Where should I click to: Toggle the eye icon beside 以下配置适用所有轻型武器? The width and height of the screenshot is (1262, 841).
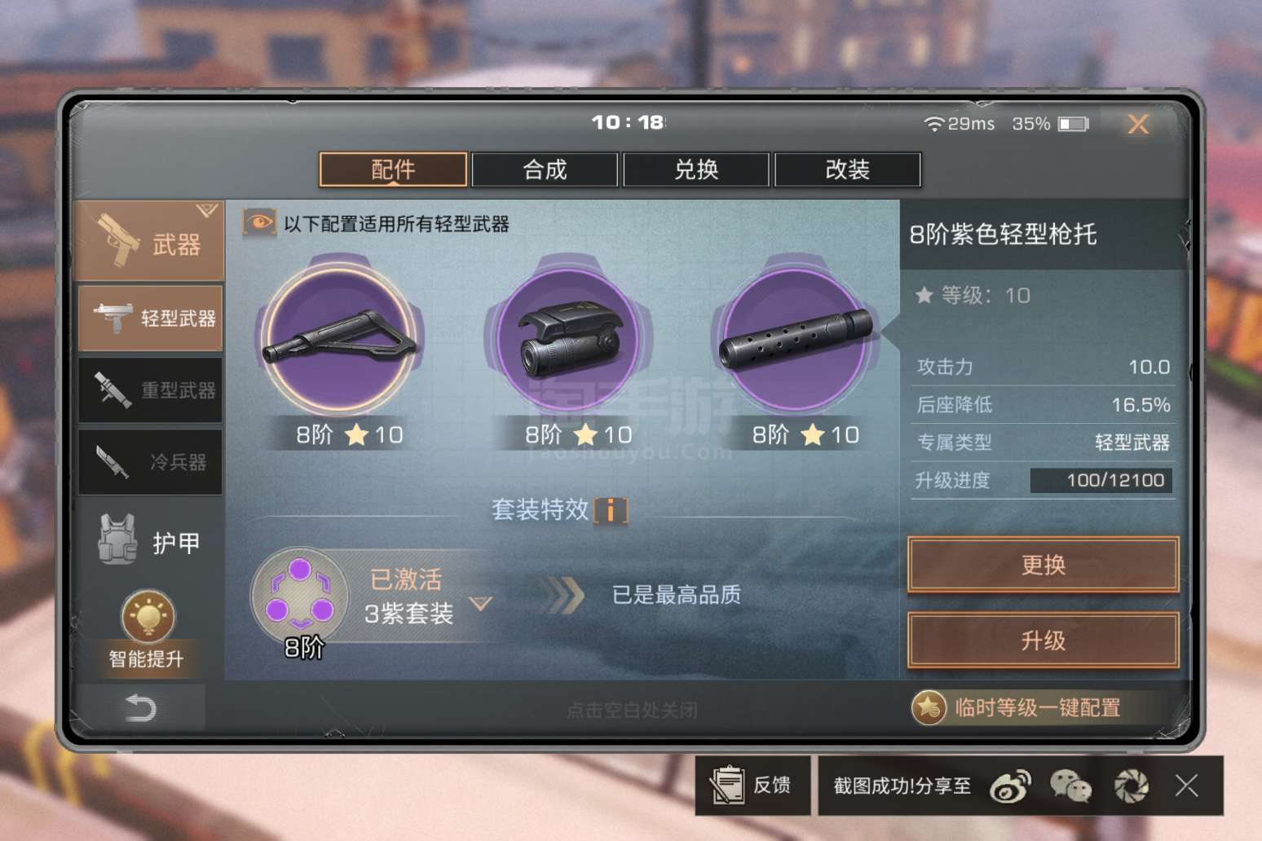click(258, 222)
